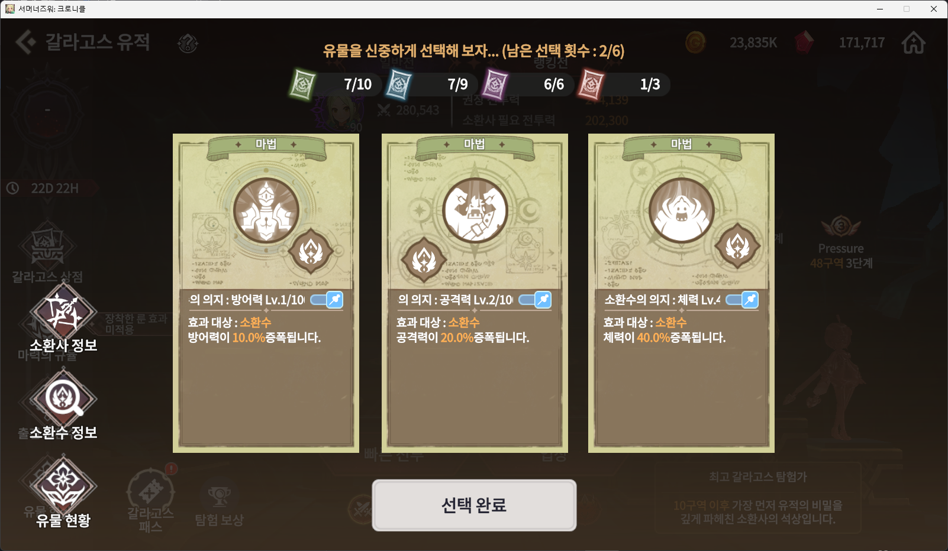Click the help question mark badge icon

coord(188,43)
